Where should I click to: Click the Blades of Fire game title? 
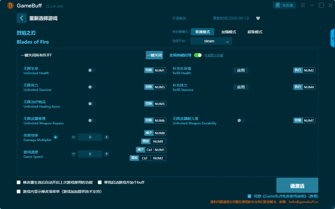pos(33,42)
